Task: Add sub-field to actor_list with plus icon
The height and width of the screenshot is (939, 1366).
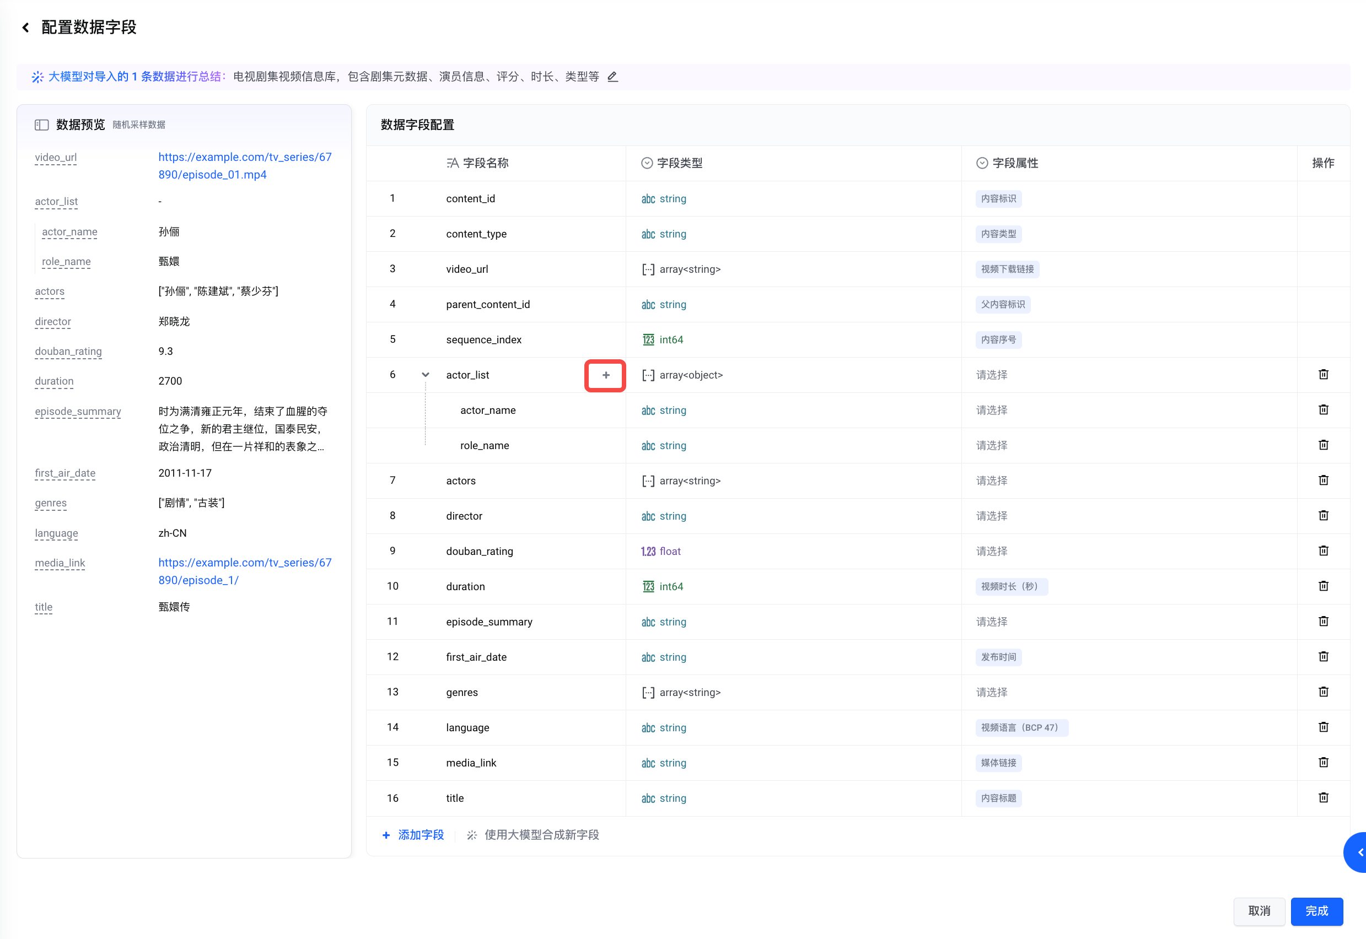Action: [605, 375]
